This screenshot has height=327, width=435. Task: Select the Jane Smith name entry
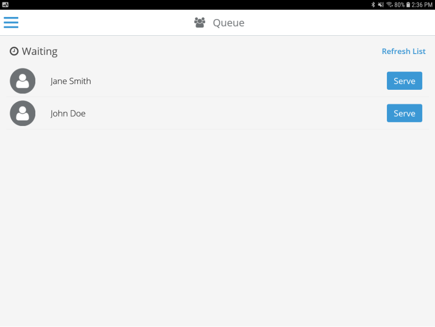tap(71, 81)
